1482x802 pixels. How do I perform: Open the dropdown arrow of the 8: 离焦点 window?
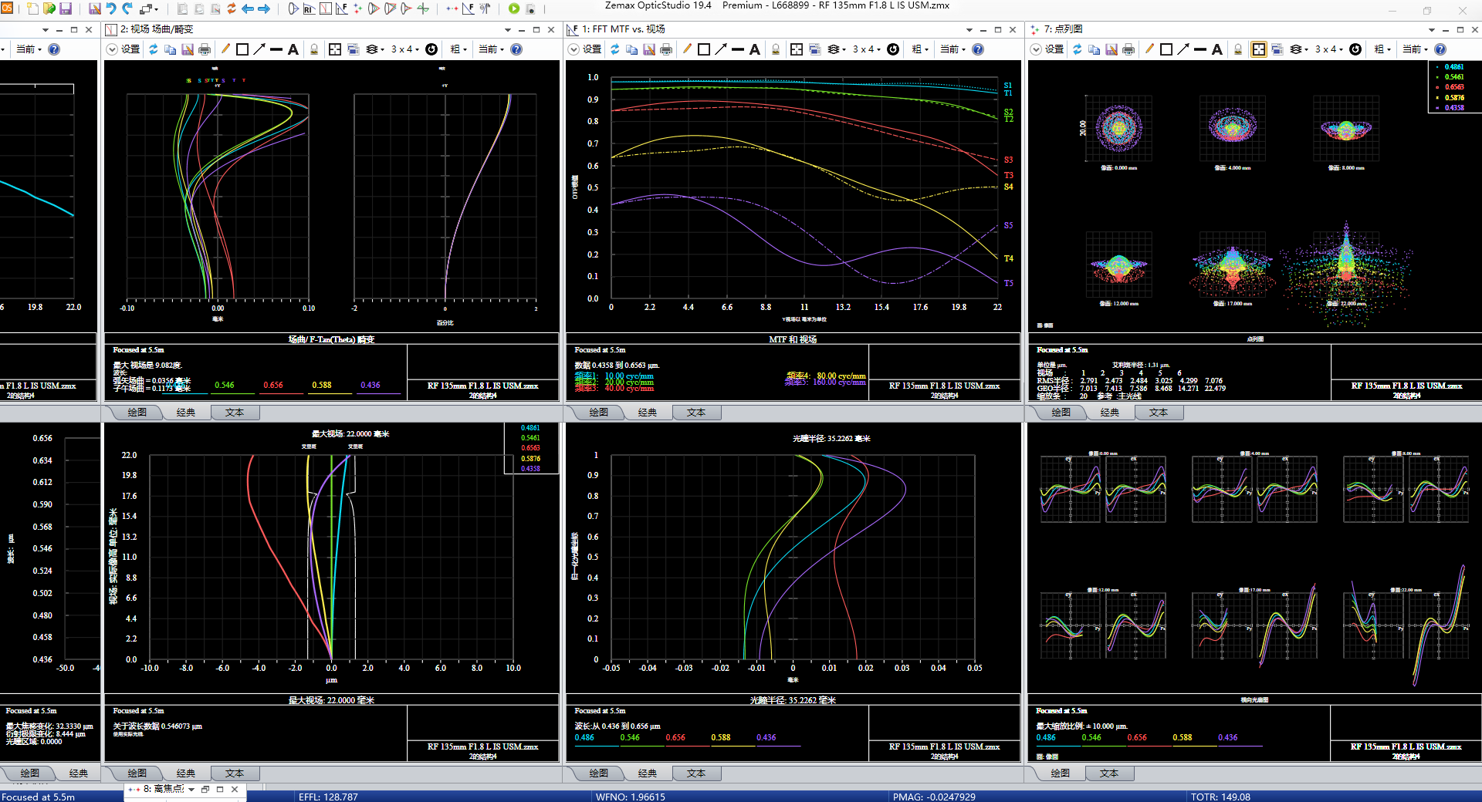pos(191,790)
